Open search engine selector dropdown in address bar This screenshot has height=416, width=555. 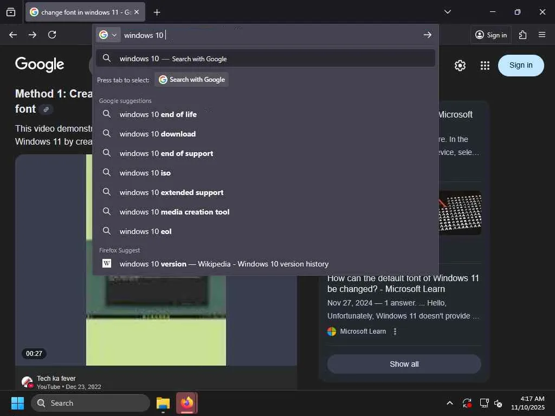click(108, 35)
